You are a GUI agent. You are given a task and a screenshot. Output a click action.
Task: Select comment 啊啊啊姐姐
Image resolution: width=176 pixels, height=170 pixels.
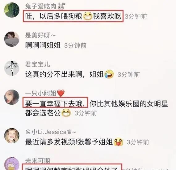click(43, 45)
